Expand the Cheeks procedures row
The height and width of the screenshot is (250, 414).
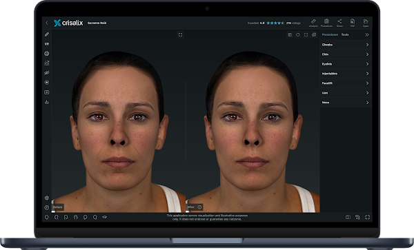click(346, 45)
